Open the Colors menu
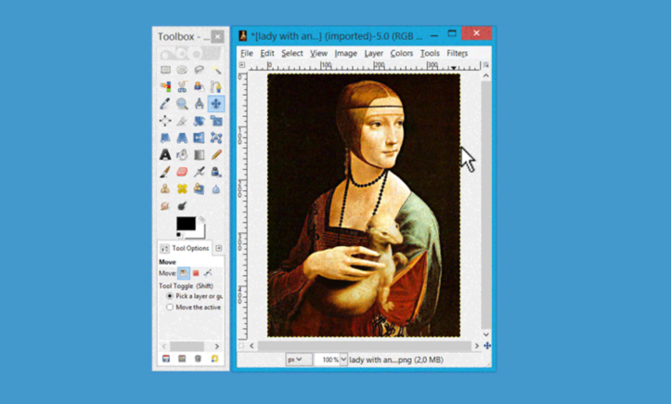671x404 pixels. pyautogui.click(x=402, y=54)
